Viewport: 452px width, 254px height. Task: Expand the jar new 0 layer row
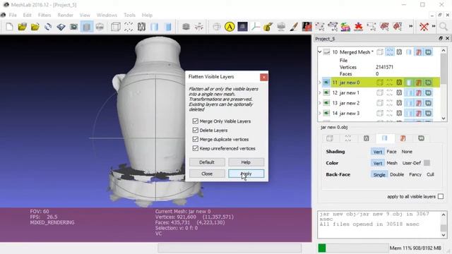click(x=320, y=83)
